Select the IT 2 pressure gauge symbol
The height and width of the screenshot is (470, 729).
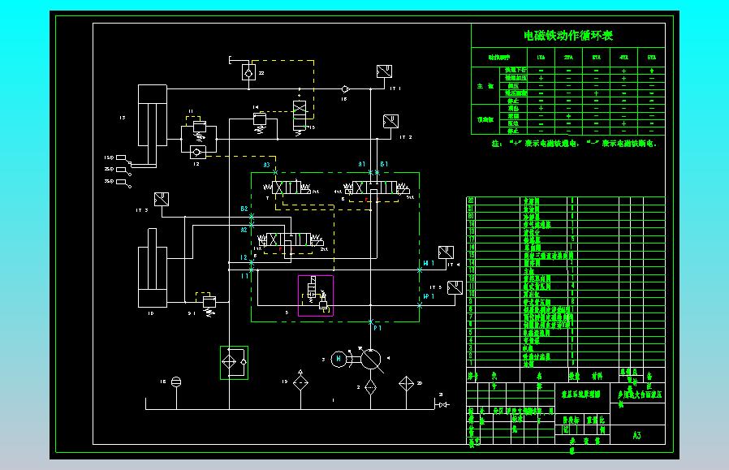pyautogui.click(x=390, y=121)
